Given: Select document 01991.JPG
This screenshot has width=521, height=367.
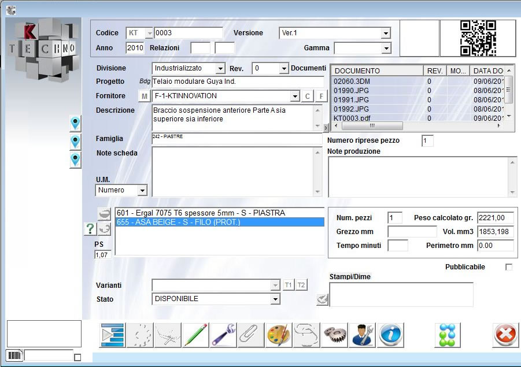Looking at the screenshot, I should 417,100.
